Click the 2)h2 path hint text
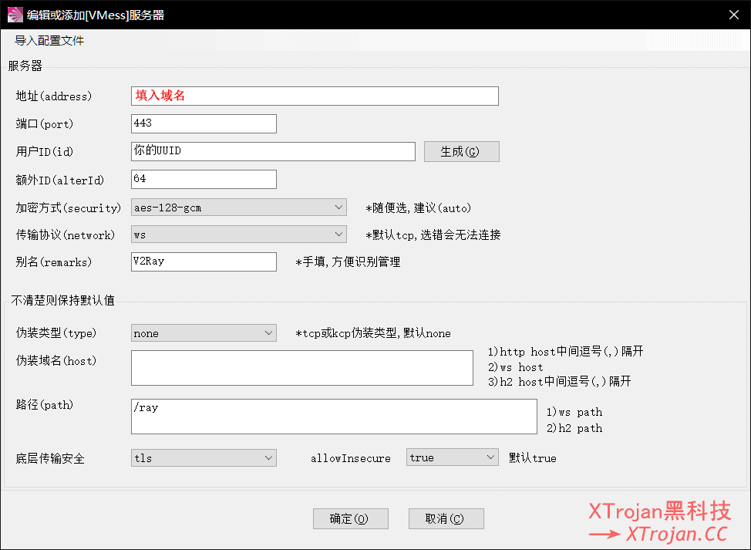The height and width of the screenshot is (550, 751). (574, 428)
